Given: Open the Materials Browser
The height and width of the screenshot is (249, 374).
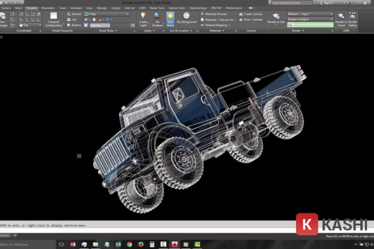Looking at the screenshot, I should tap(216, 13).
